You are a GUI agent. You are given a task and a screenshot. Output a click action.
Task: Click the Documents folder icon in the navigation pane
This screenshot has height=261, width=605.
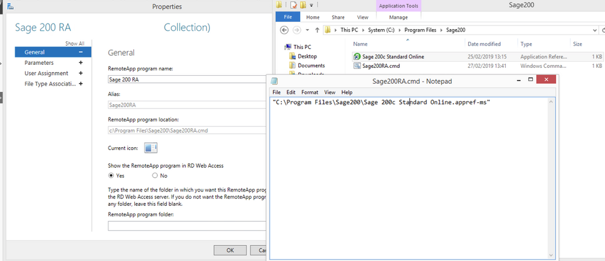click(292, 65)
